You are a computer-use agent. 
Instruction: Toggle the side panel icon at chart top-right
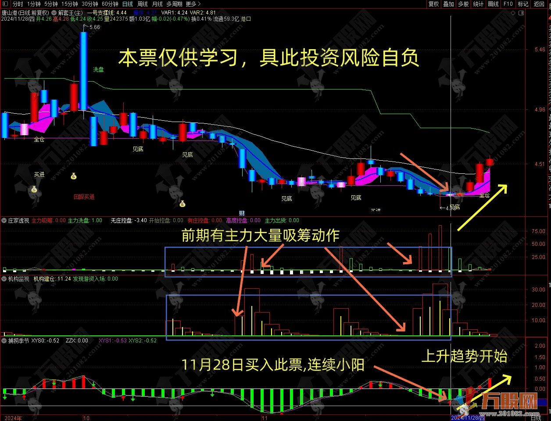(x=521, y=13)
